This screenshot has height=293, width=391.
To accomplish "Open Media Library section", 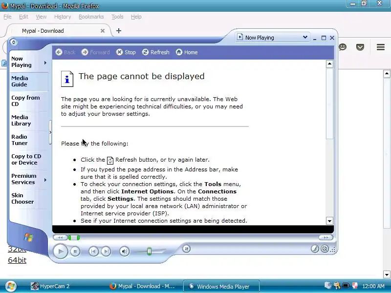I will (x=21, y=120).
